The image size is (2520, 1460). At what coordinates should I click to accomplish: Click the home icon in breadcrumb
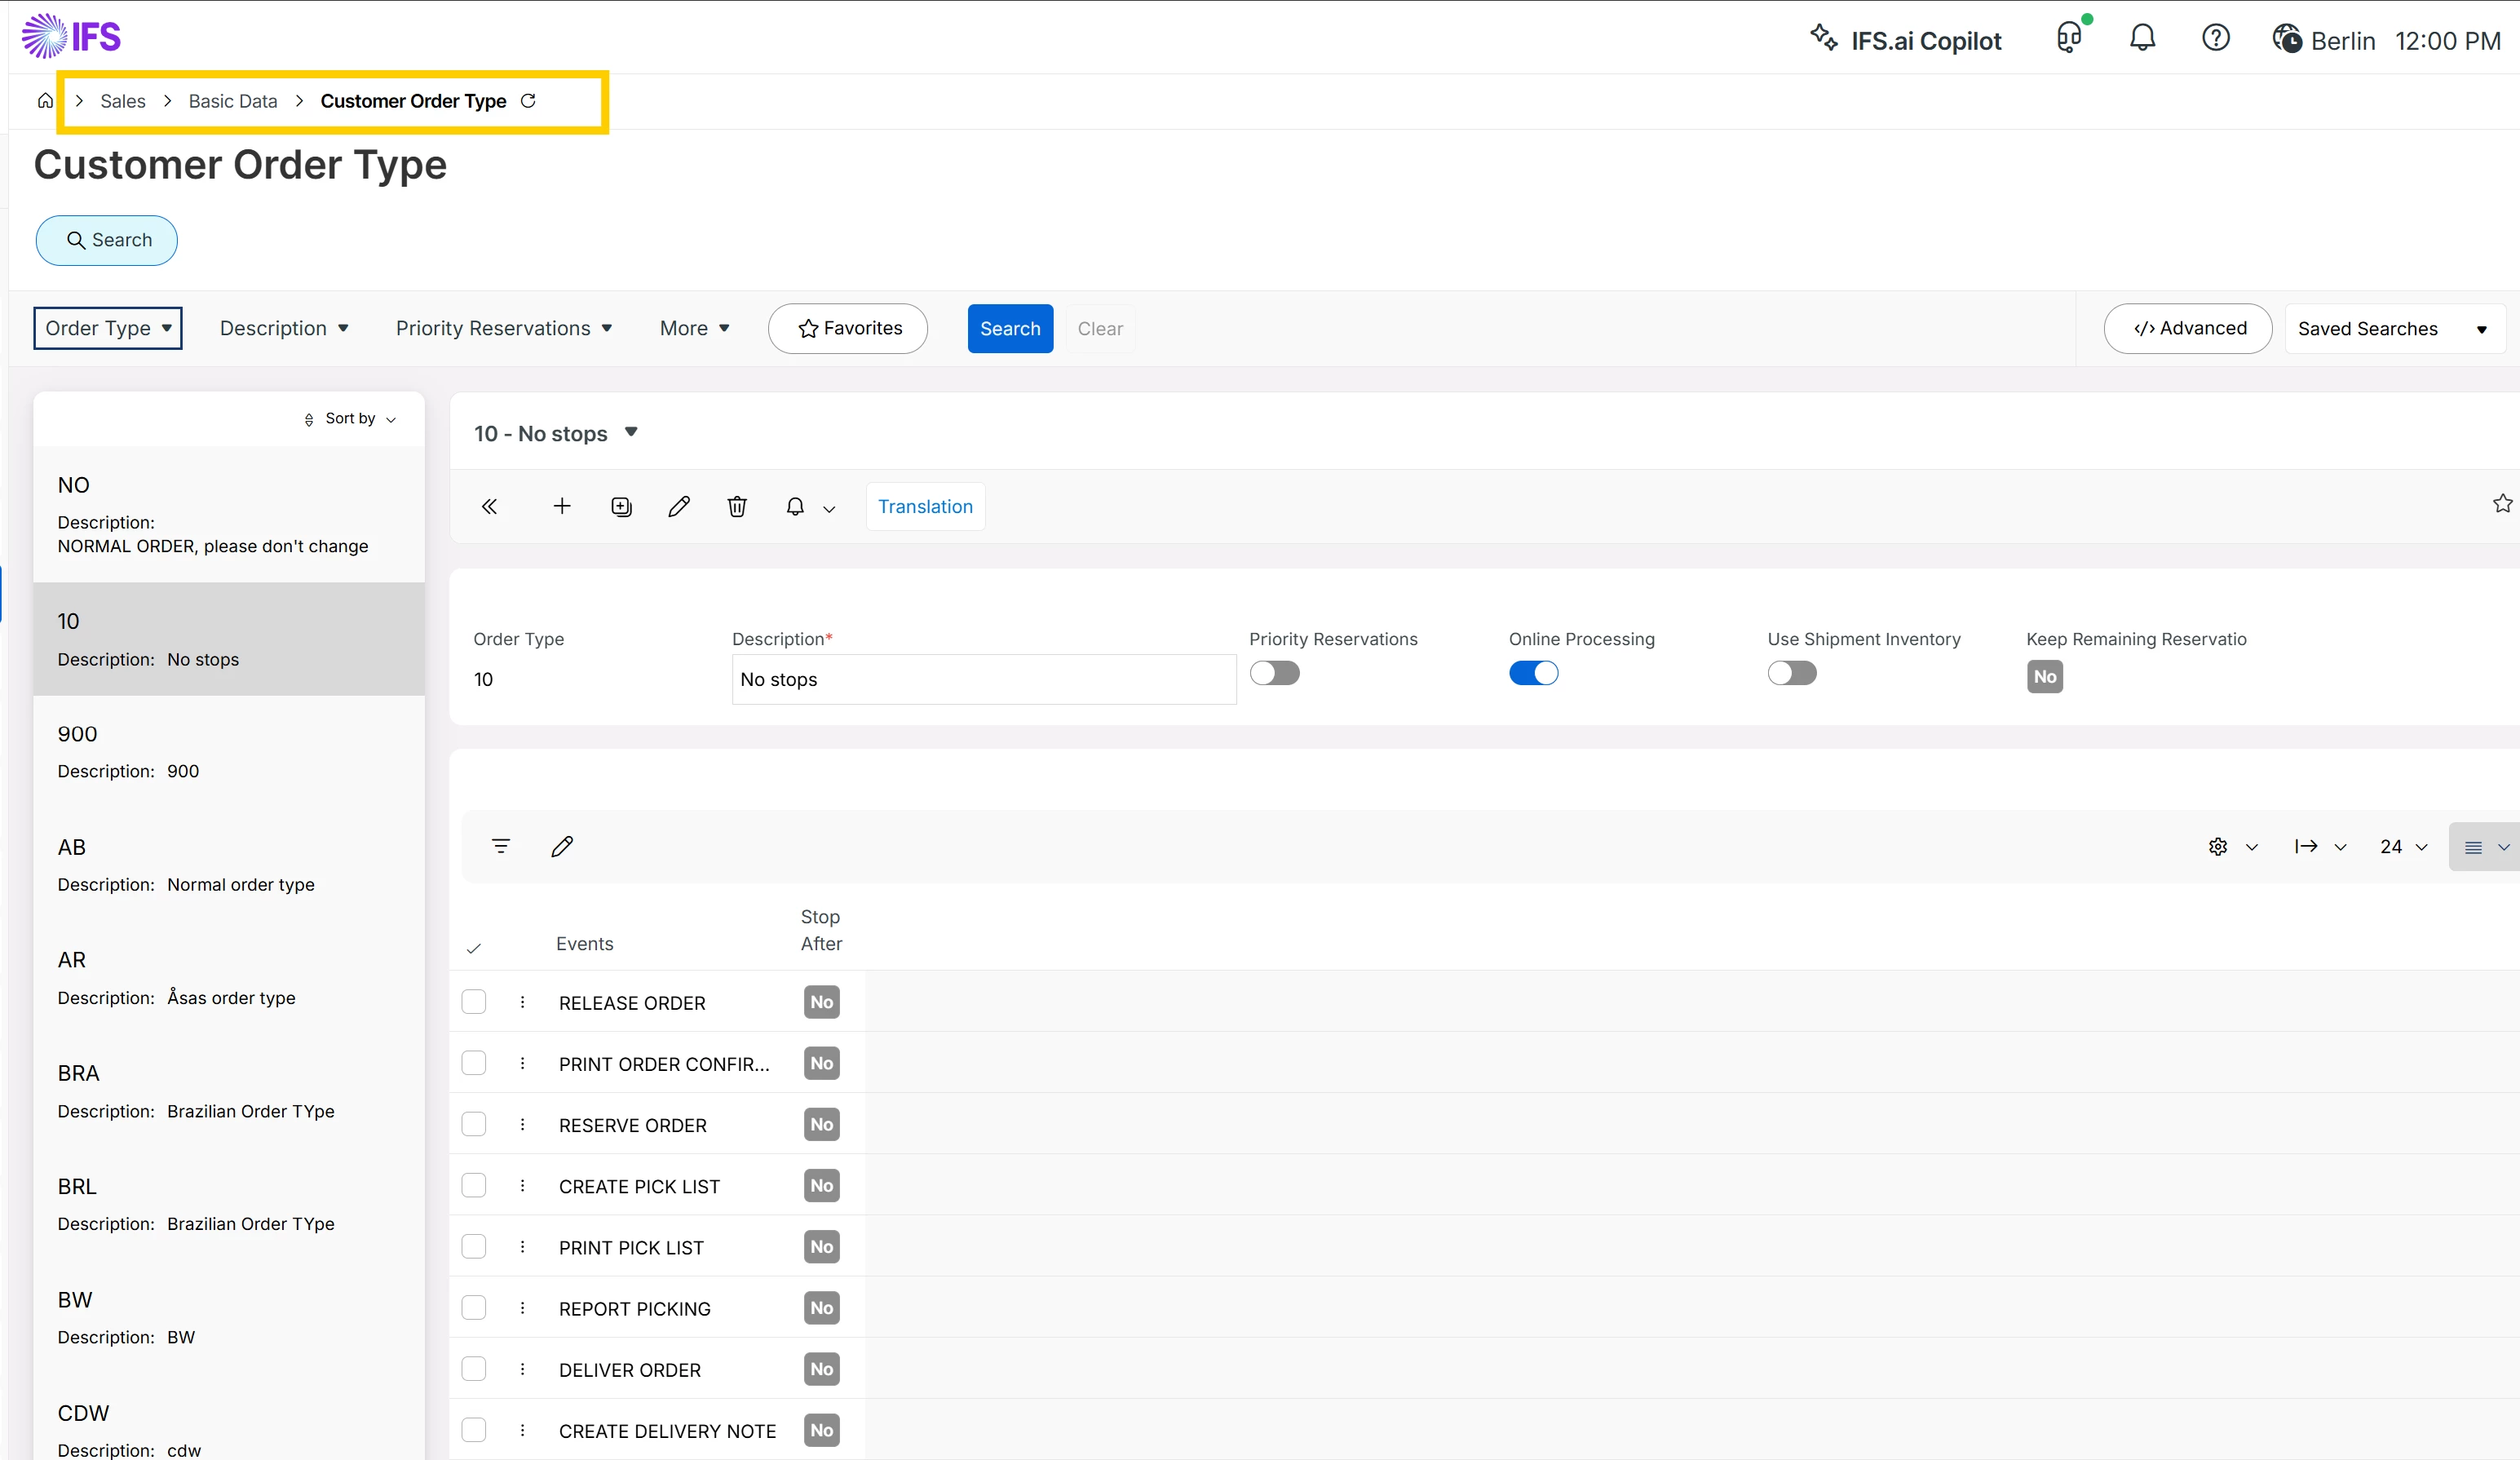45,101
